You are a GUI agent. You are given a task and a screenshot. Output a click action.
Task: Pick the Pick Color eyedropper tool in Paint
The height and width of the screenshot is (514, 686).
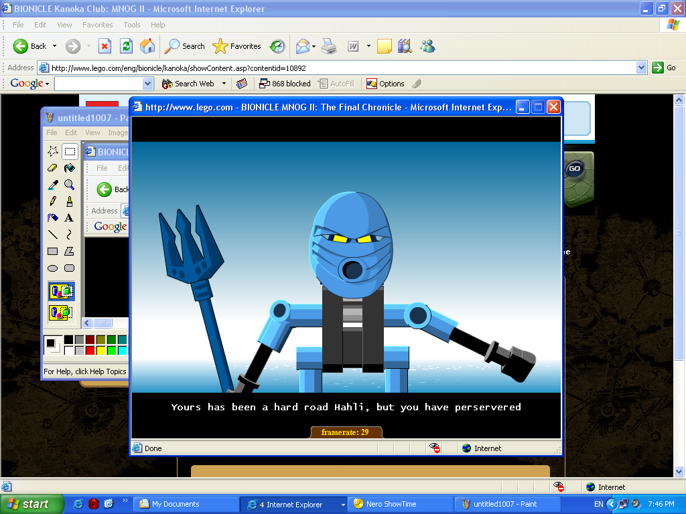[53, 185]
